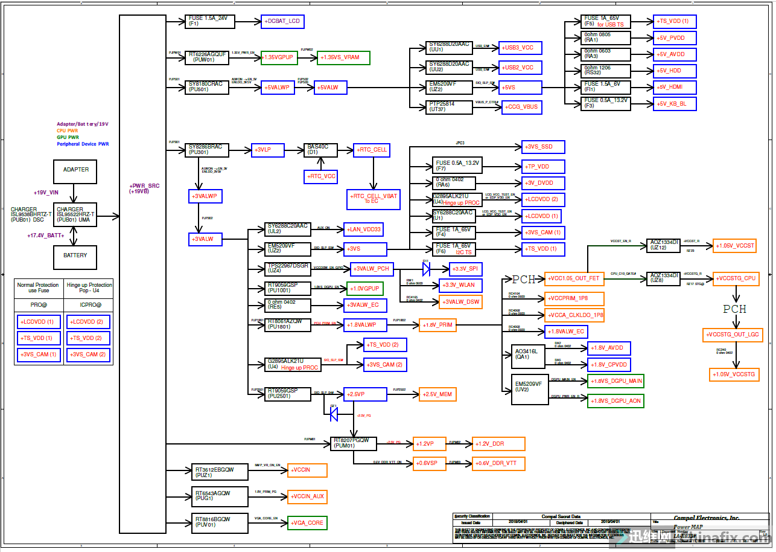776x552 pixels.
Task: Select the +1.05V_VCCST rail box
Action: point(734,245)
